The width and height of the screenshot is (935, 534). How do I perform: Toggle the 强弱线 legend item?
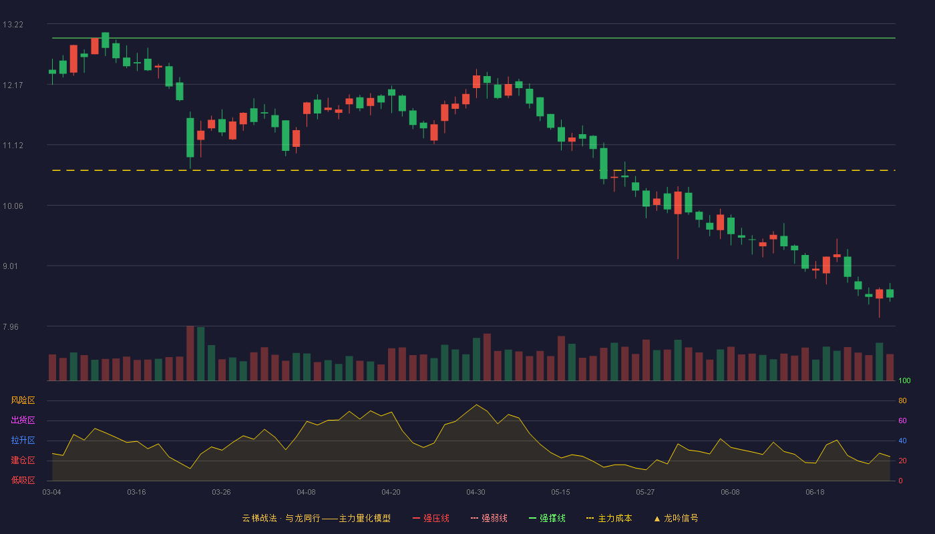click(489, 518)
